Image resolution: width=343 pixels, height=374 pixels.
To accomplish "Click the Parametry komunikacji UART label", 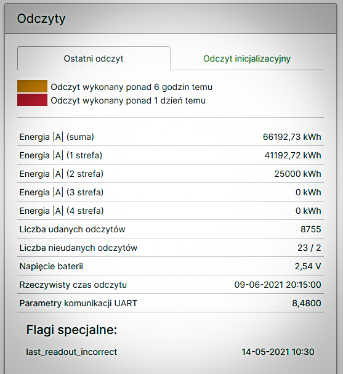I will click(x=78, y=303).
